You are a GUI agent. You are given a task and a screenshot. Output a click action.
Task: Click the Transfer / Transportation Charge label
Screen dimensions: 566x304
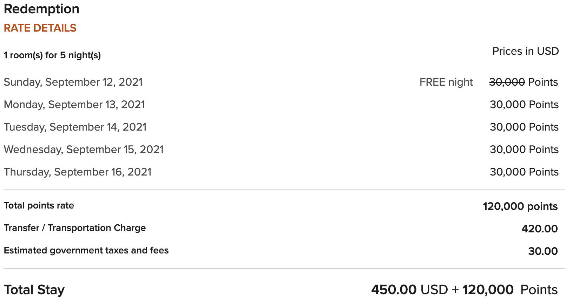75,228
